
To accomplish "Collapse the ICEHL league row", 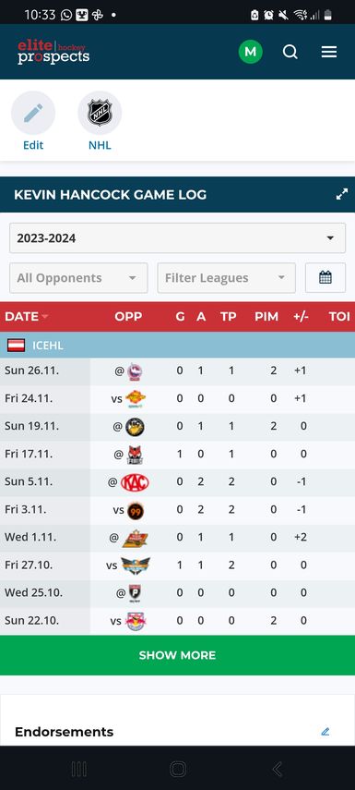I will tap(177, 346).
